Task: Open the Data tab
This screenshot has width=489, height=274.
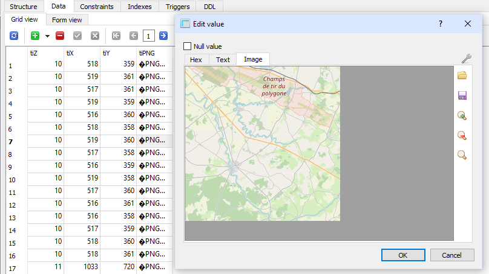Action: [58, 6]
